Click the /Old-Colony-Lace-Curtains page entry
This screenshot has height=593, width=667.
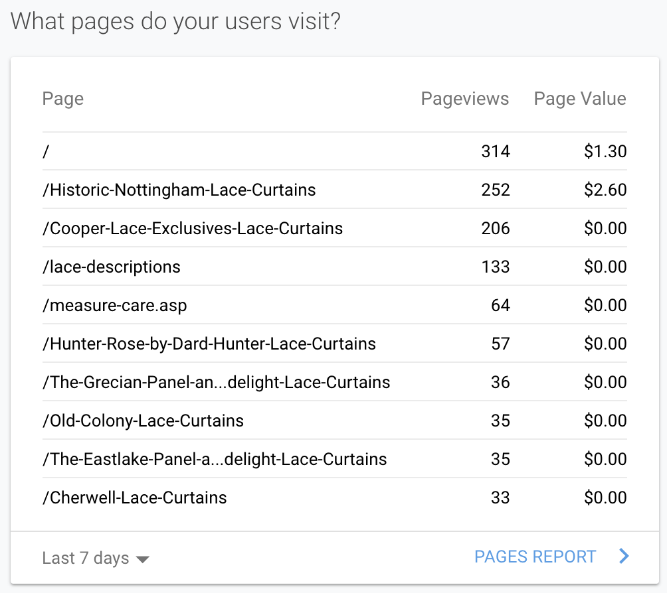[143, 421]
